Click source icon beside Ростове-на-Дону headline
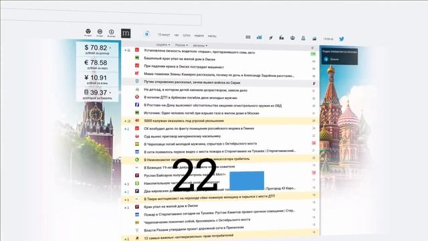Image resolution: width=428 pixels, height=241 pixels. 137,104
